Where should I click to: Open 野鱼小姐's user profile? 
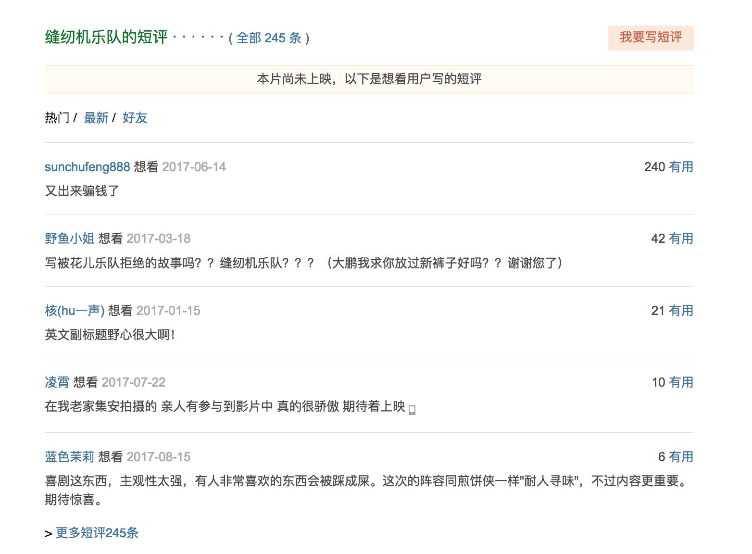point(69,239)
